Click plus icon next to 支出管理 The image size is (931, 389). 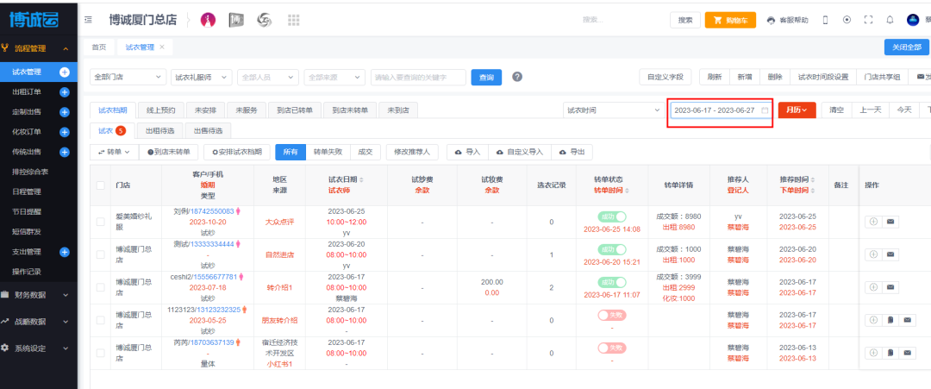(x=65, y=252)
